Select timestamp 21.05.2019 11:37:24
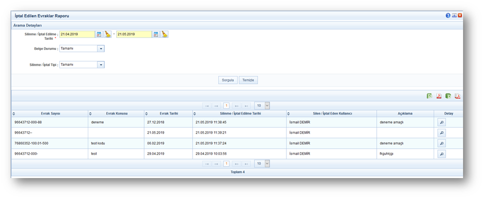 coord(239,143)
